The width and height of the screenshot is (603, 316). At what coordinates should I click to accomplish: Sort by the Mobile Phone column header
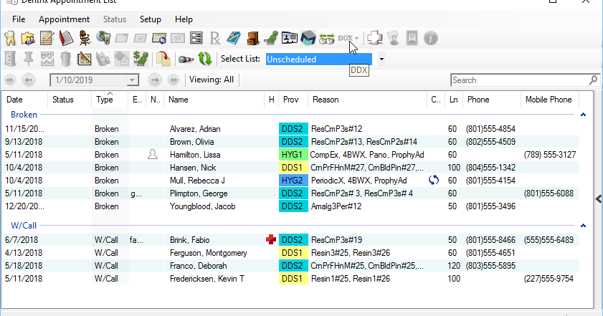coord(550,100)
